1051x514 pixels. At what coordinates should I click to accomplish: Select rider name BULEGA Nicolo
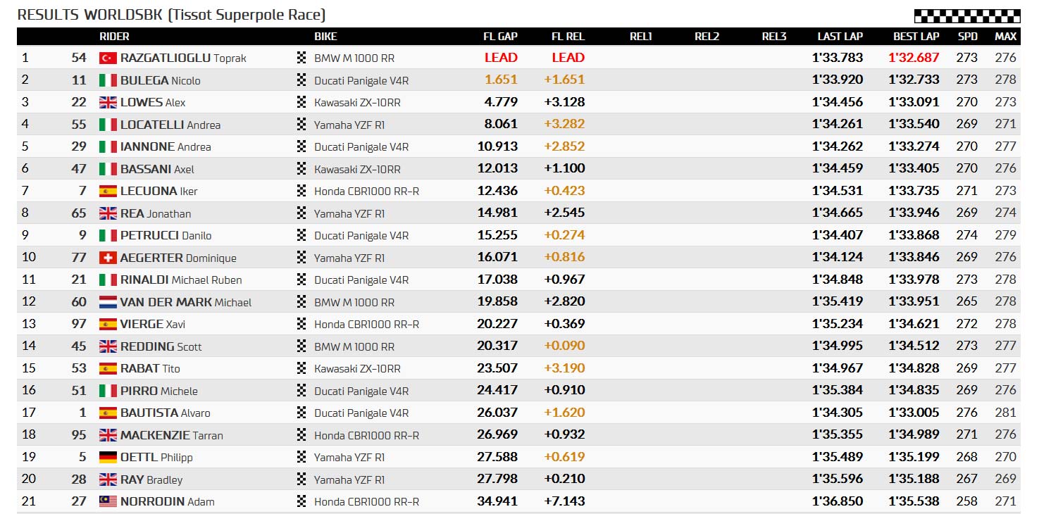pyautogui.click(x=161, y=80)
